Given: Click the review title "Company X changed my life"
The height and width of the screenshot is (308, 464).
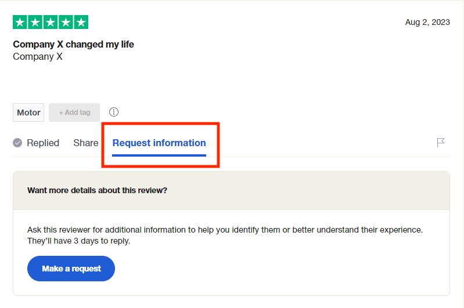Looking at the screenshot, I should point(73,44).
